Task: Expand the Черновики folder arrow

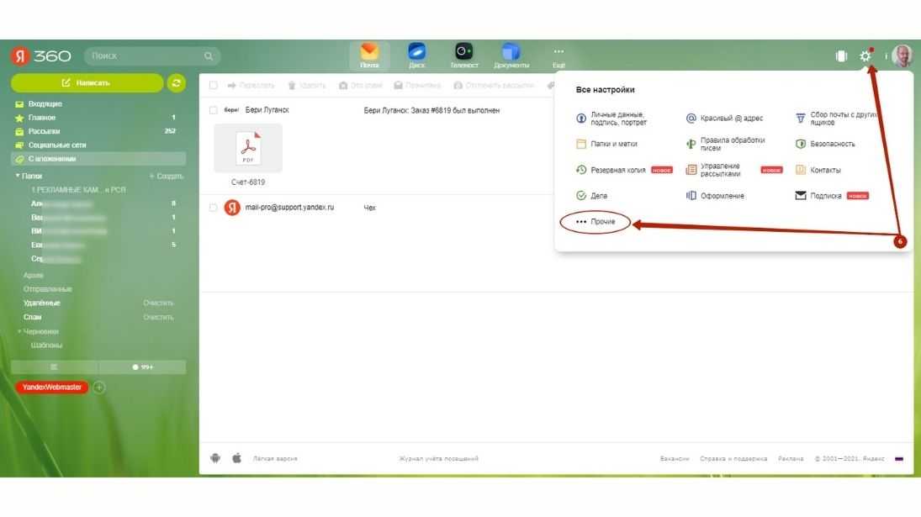Action: [x=19, y=331]
